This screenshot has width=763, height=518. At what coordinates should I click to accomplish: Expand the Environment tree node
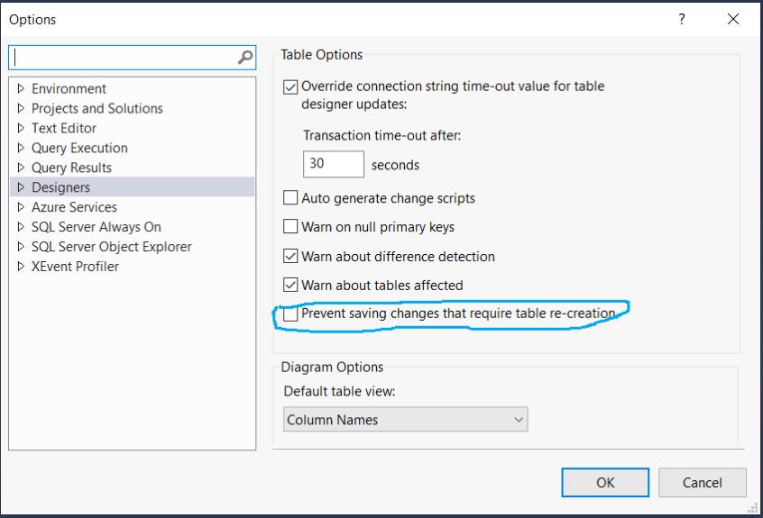click(21, 88)
